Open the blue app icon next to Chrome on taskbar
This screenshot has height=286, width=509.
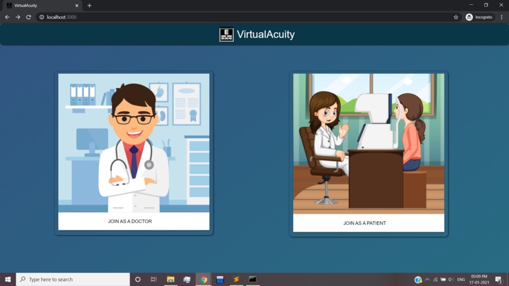pos(220,280)
